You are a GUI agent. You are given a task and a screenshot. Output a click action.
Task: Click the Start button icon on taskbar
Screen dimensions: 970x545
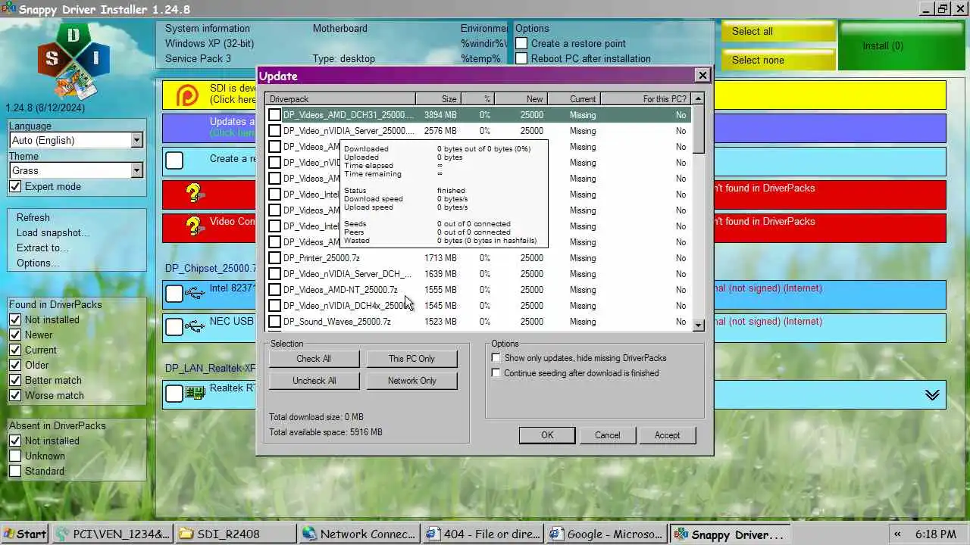tap(24, 534)
